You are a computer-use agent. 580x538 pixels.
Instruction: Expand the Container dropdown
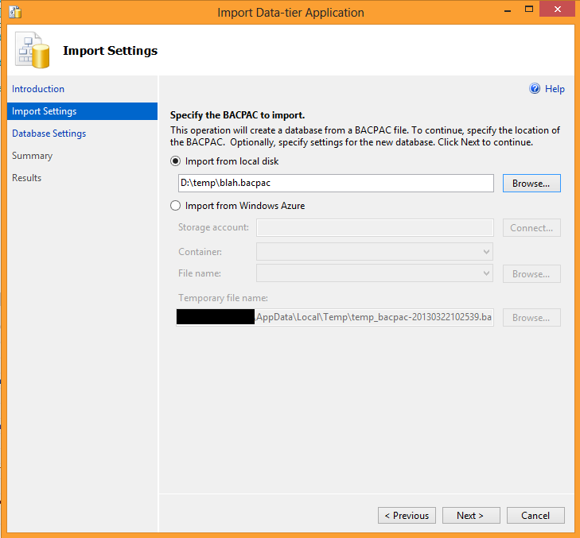486,252
